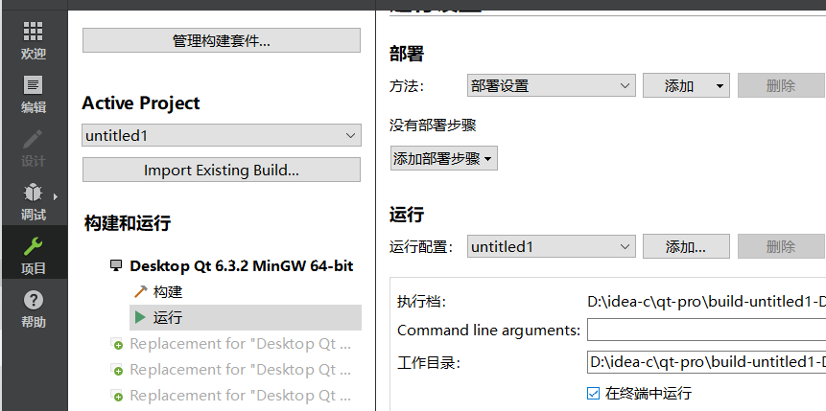826x411 pixels.
Task: Click the green play icon beside 运行
Action: [140, 317]
